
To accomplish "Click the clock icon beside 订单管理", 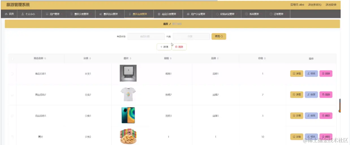I will click(271, 14).
